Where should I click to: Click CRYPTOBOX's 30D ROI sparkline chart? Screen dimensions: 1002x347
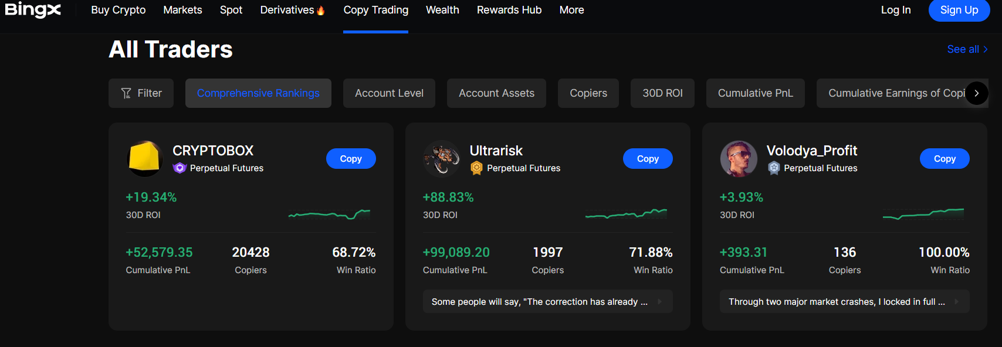tap(329, 215)
